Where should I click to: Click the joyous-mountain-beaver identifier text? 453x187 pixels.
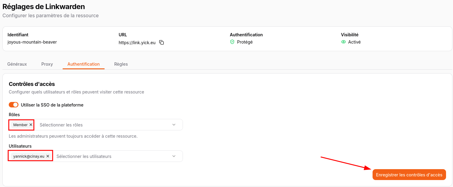pyautogui.click(x=32, y=42)
